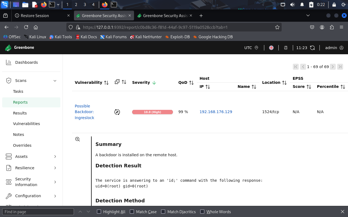The height and width of the screenshot is (217, 348).
Task: Open the admin user account icon
Action: point(342,48)
